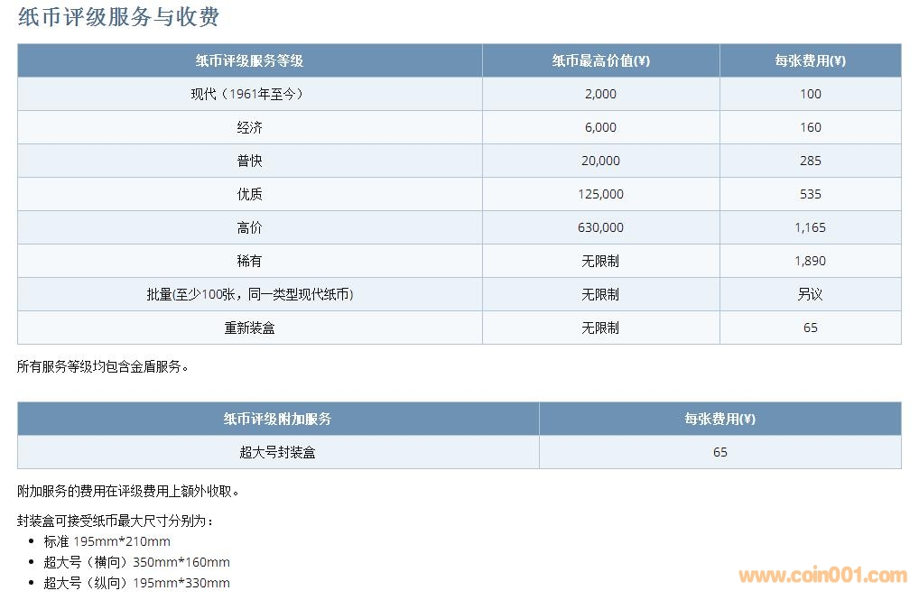This screenshot has width=919, height=600.
Task: Click the 优质 service level cell
Action: 249,194
